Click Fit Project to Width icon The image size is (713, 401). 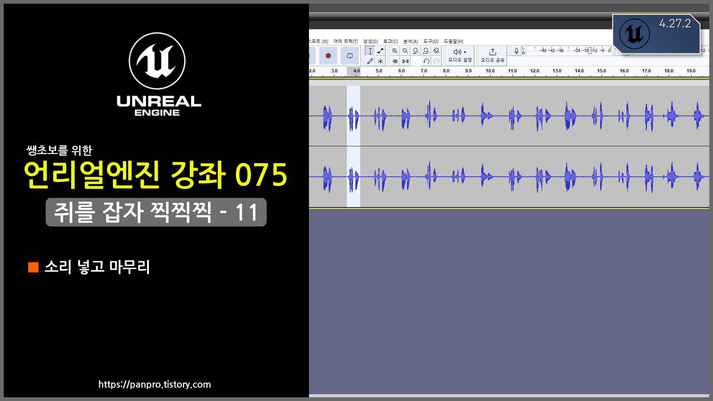426,51
